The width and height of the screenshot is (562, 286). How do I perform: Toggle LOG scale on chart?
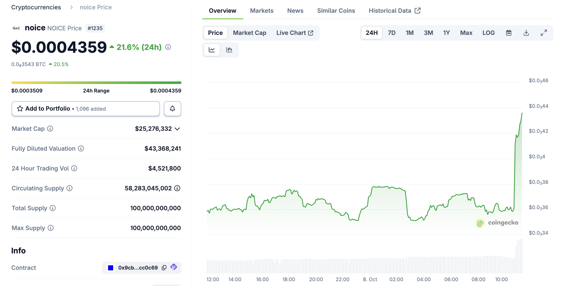click(488, 33)
